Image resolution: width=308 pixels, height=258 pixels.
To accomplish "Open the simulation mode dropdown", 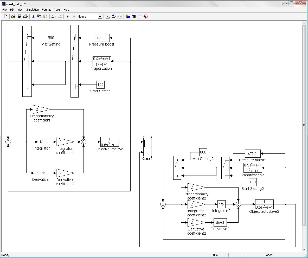I will [100, 17].
